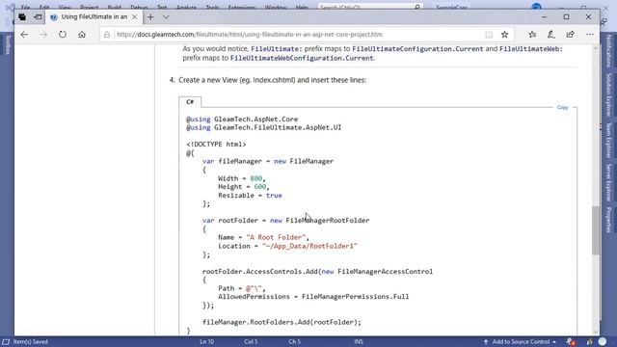The height and width of the screenshot is (347, 617).
Task: Click 'Ch 5' in the status bar
Action: click(x=294, y=342)
